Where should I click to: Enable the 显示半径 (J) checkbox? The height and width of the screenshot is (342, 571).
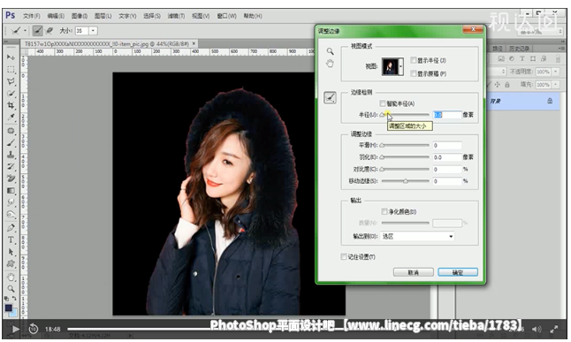point(414,60)
